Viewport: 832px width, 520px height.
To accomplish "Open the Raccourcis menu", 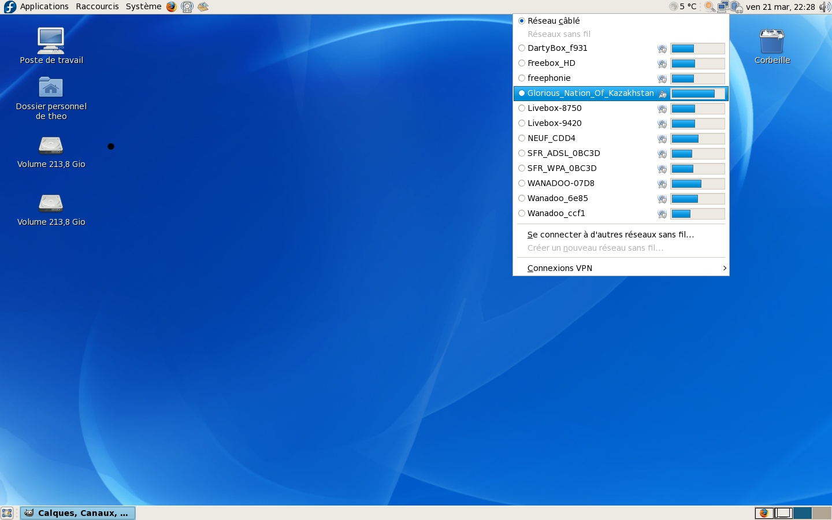I will pyautogui.click(x=97, y=6).
